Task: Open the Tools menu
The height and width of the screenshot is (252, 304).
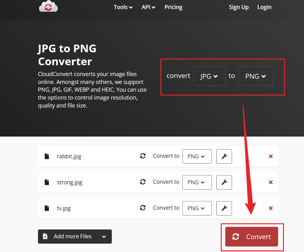Action: [123, 7]
